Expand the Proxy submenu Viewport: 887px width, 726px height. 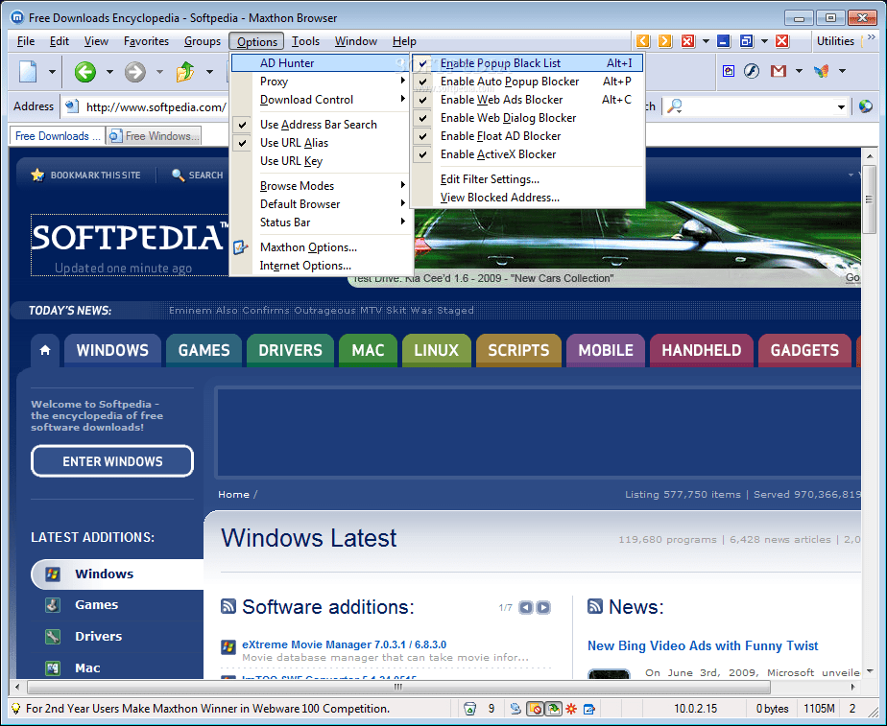321,82
